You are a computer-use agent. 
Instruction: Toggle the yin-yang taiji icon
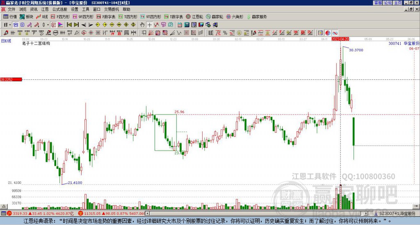pos(328,33)
